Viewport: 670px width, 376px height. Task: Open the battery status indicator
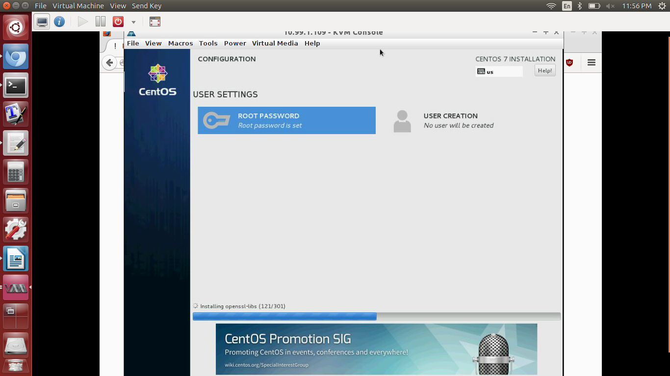click(594, 6)
